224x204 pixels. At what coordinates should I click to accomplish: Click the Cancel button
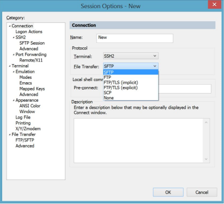202,192
